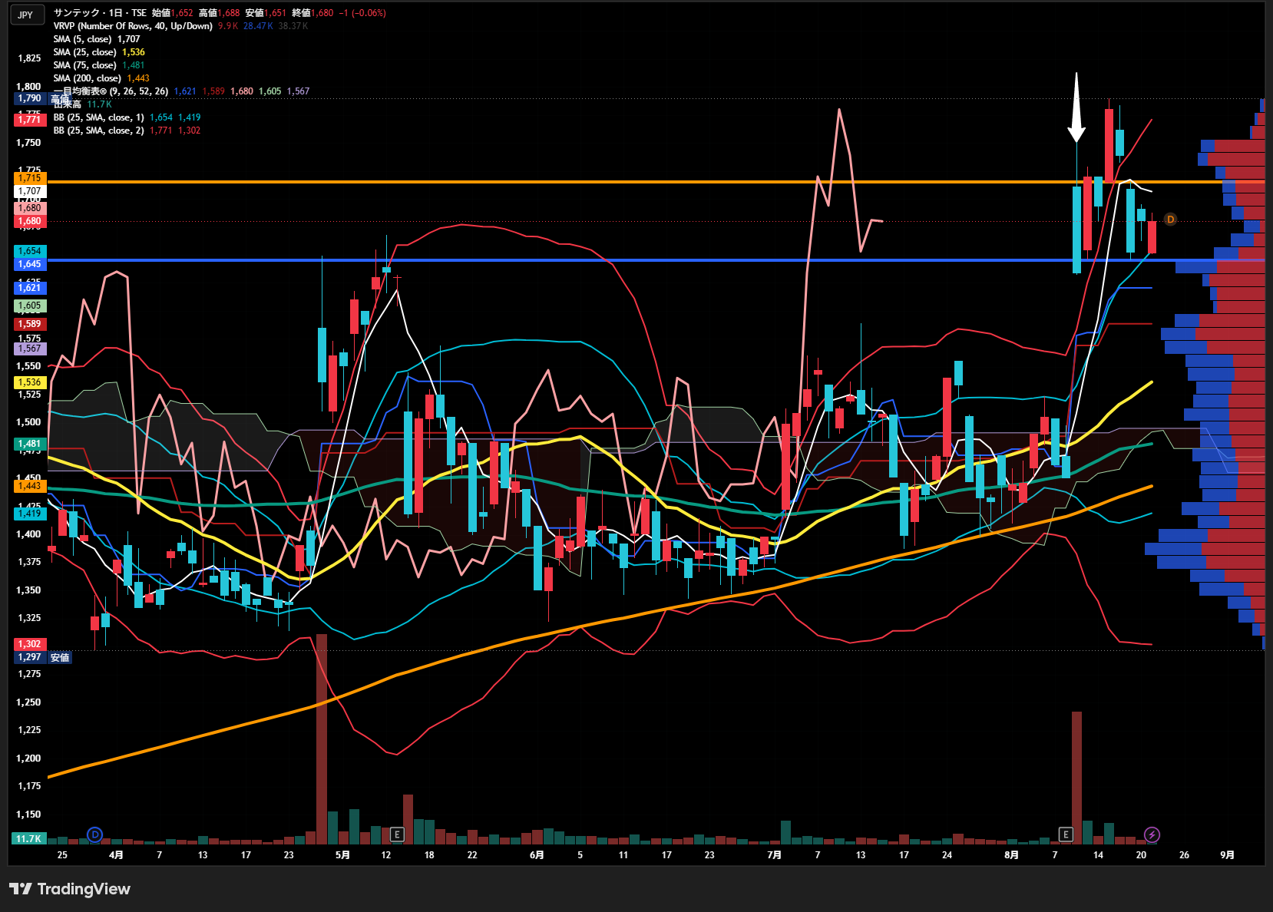Select the 出来高 volume indicator legend
The image size is (1273, 912).
[x=68, y=104]
